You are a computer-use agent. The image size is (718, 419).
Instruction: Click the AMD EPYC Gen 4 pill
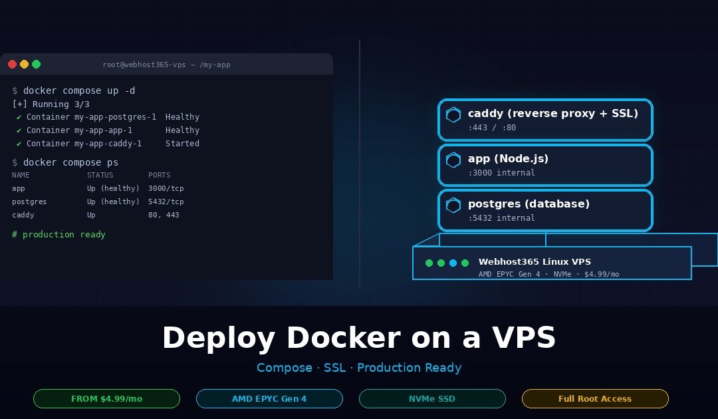[269, 398]
